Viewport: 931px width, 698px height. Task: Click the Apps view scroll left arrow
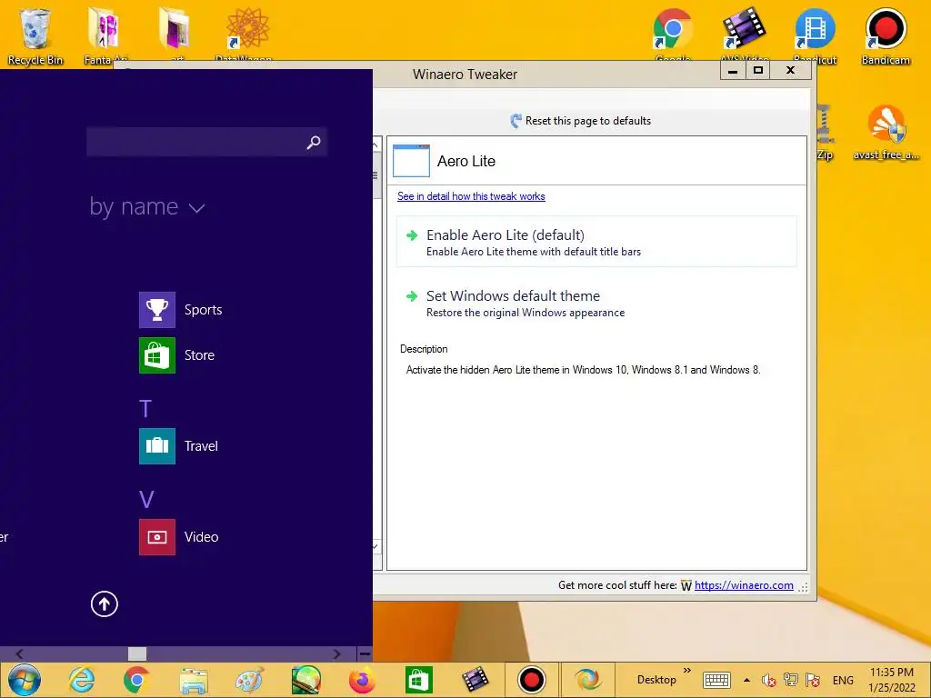(x=19, y=653)
